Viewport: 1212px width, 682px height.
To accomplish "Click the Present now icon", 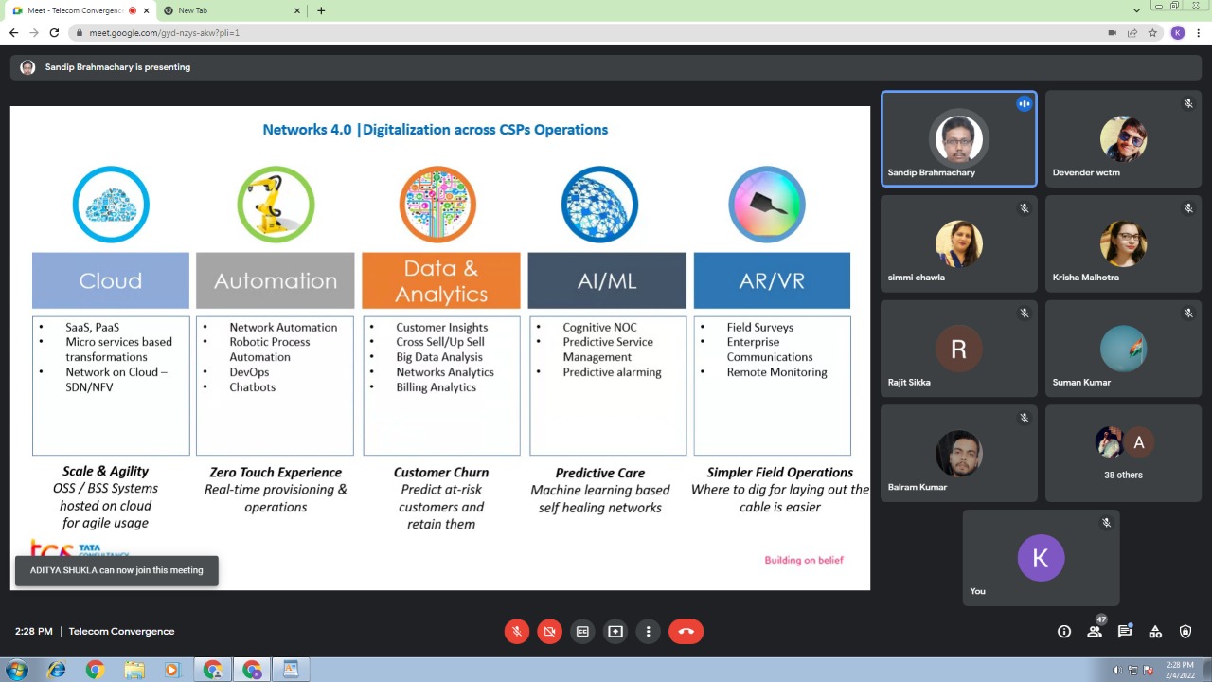I will click(615, 632).
